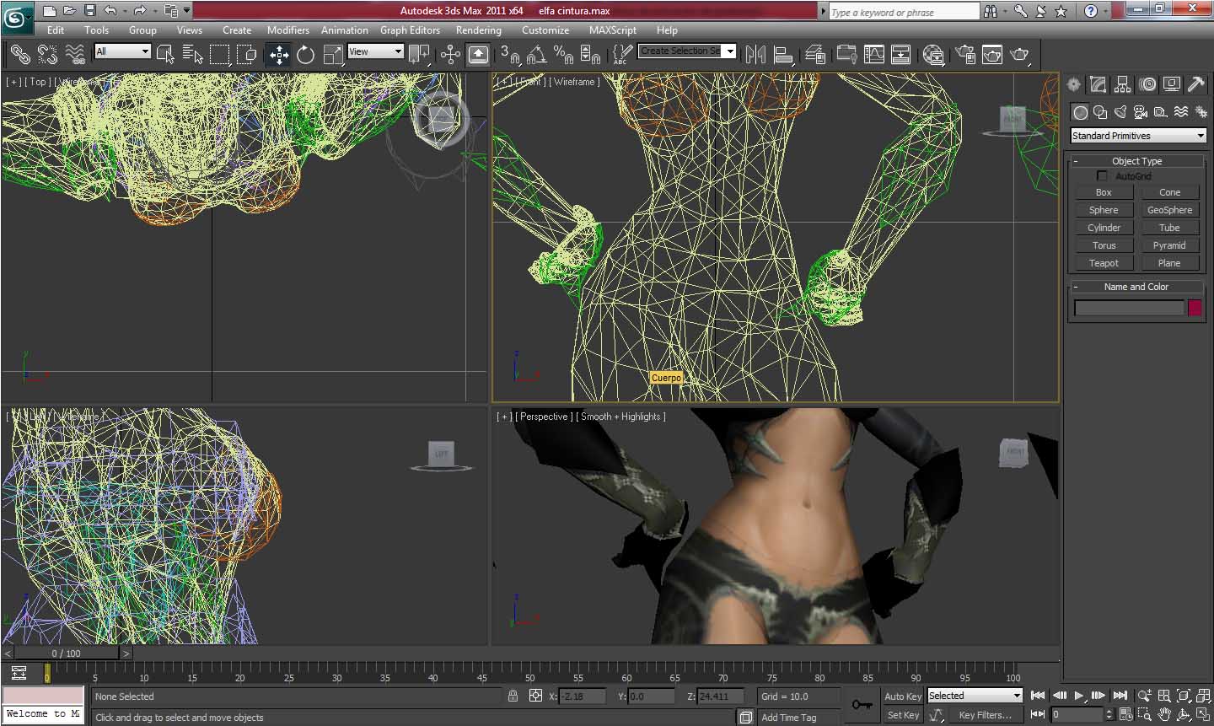Viewport: 1214px width, 726px height.
Task: Select the Cameras category icon
Action: (1141, 112)
